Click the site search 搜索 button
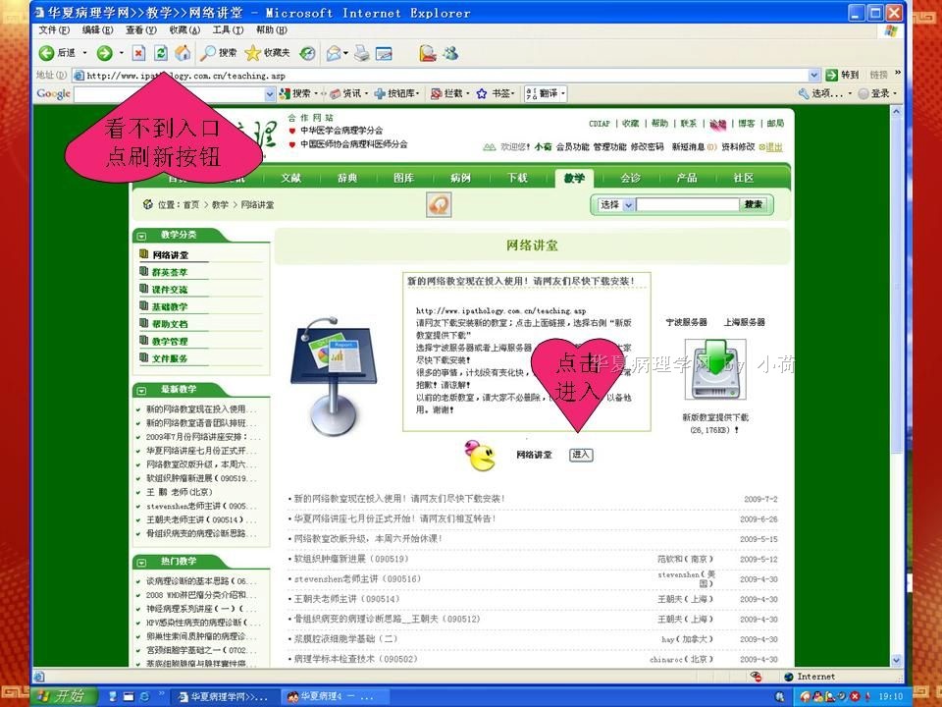This screenshot has height=707, width=942. point(754,205)
